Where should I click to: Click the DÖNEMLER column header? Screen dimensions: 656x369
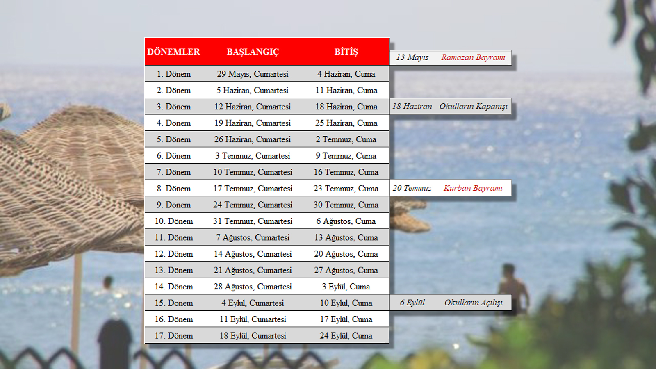pos(174,52)
